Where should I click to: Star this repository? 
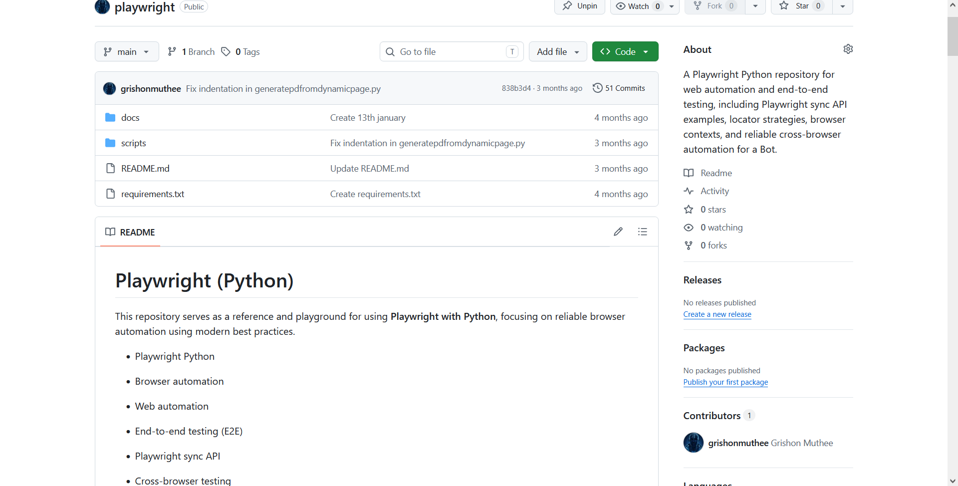click(x=801, y=6)
